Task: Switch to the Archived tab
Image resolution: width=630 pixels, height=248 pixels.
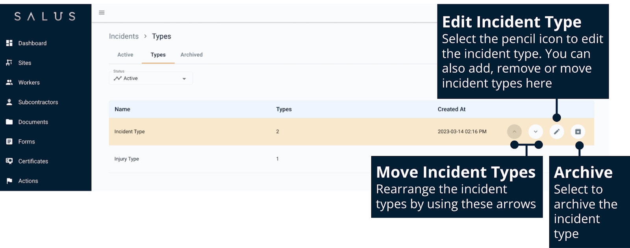Action: 191,55
